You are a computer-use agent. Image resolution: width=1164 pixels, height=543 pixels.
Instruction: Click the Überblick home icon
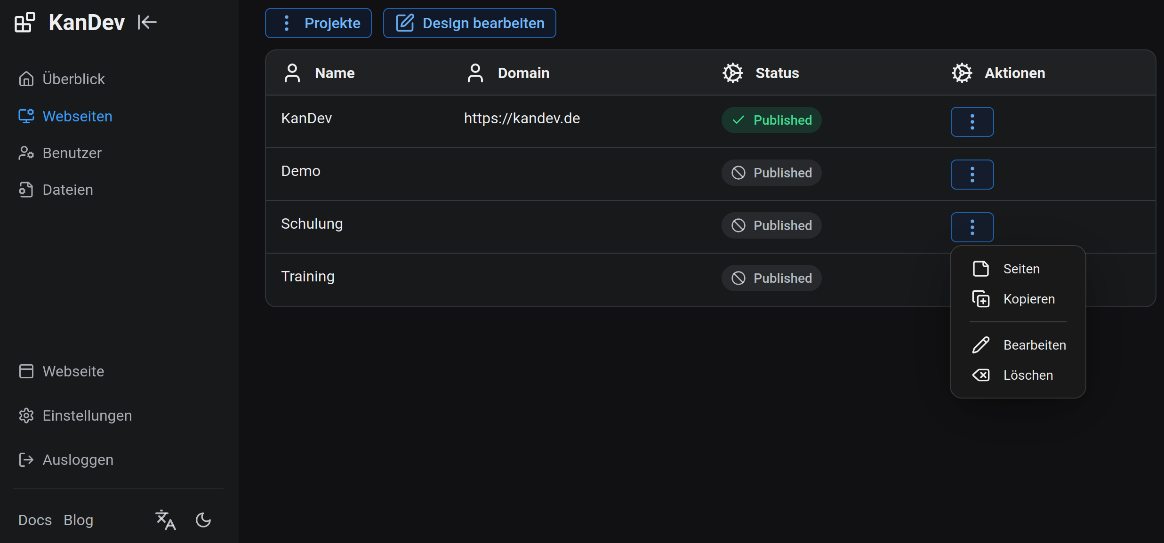pos(26,79)
